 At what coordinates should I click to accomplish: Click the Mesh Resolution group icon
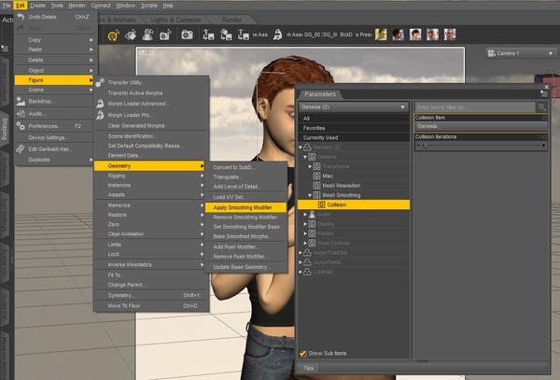[x=316, y=186]
